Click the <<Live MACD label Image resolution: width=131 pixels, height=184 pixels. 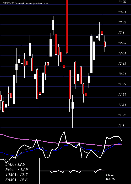tap(110, 177)
